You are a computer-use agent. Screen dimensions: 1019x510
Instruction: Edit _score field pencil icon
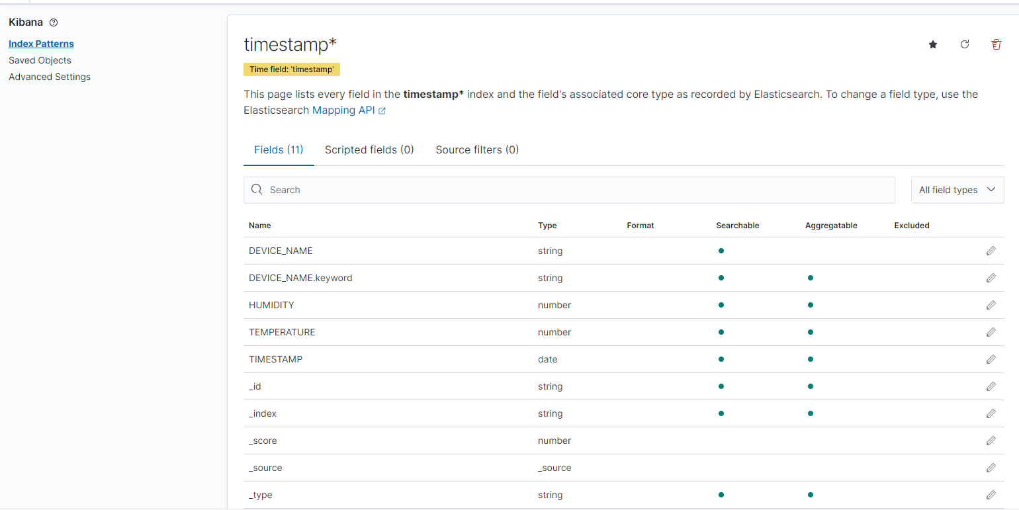pos(991,441)
